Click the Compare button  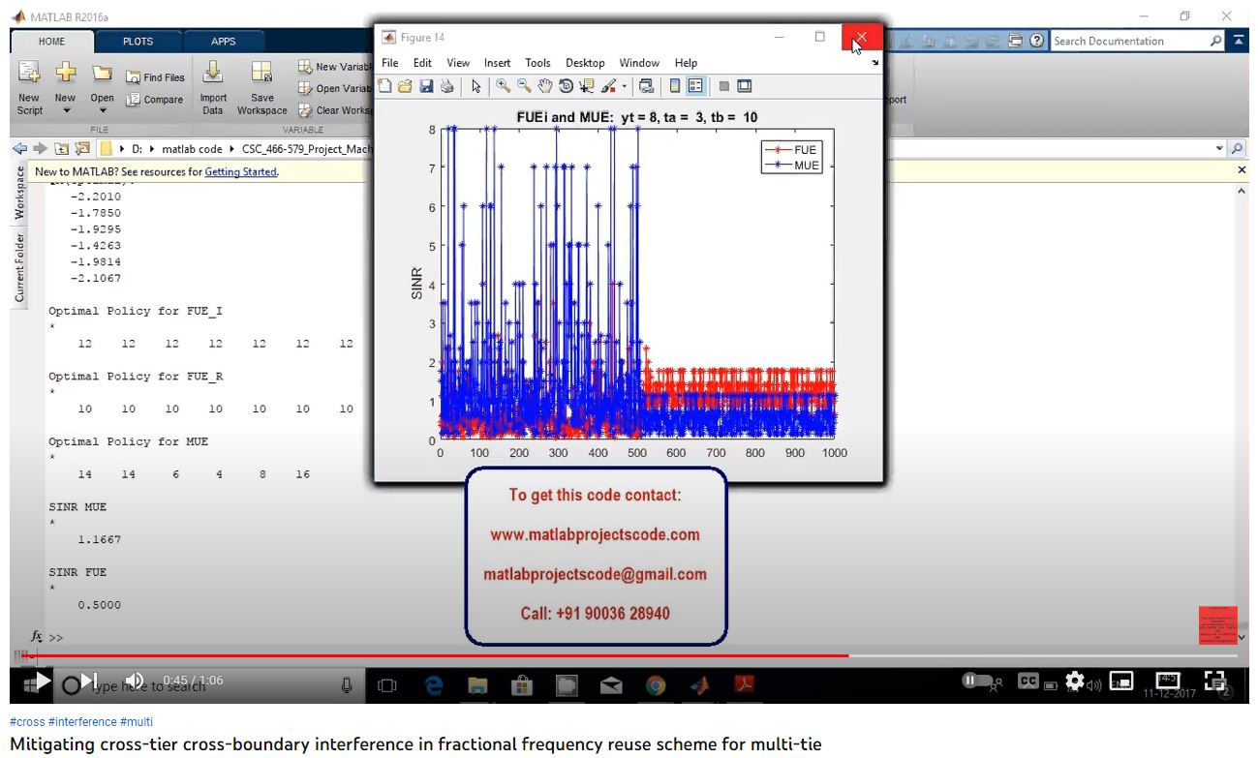coord(155,100)
